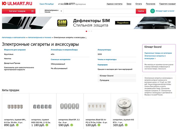Image resolution: width=180 pixels, height=129 pixels.
Task: Click green smiley next to 1 180 руб.
Action: click(47, 125)
